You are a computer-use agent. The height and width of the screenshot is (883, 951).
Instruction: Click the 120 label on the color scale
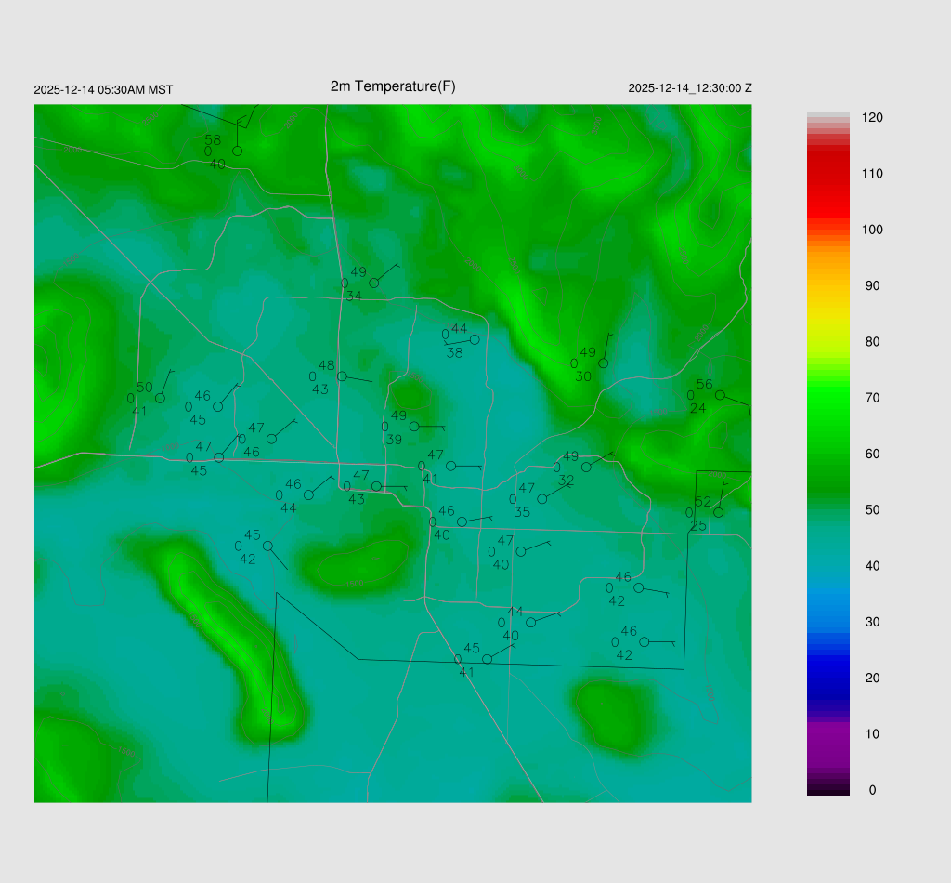[x=872, y=118]
